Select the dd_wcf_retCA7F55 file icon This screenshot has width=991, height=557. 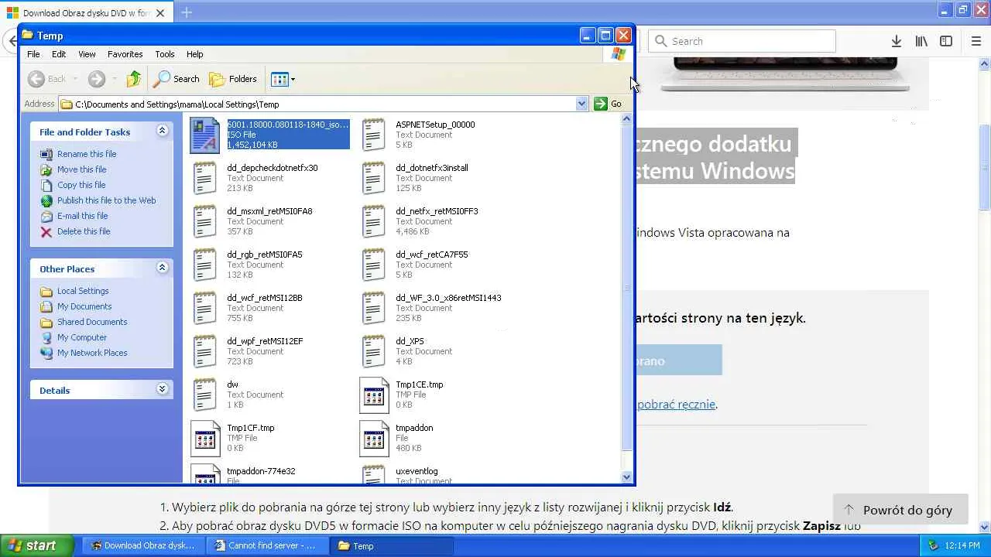pos(374,265)
